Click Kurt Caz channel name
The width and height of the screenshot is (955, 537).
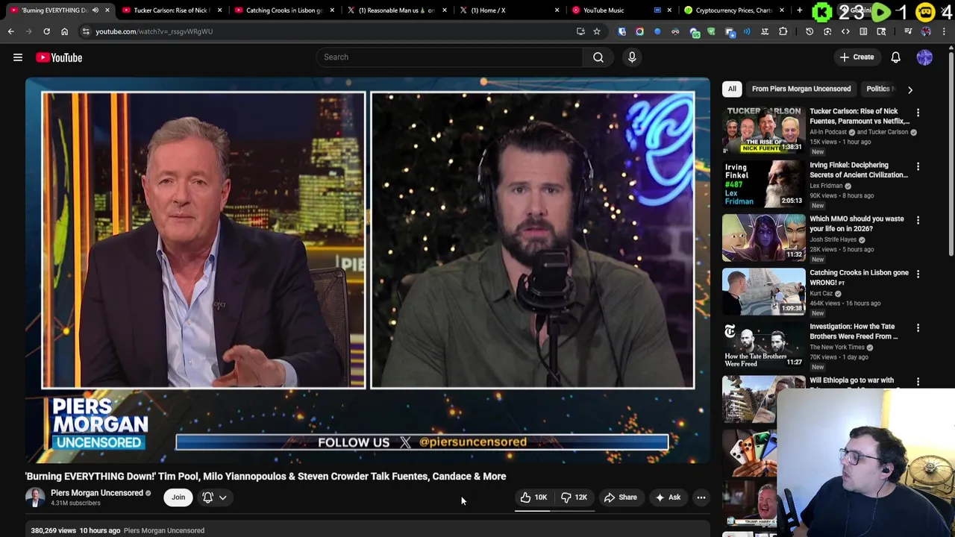821,293
